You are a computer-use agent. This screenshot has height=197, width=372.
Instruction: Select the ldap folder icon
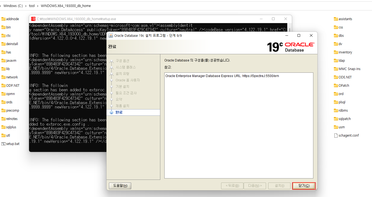click(336, 61)
